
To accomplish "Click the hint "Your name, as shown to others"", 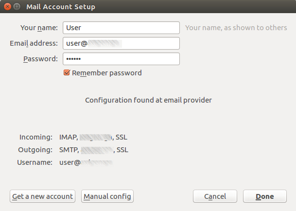I will tap(236, 28).
